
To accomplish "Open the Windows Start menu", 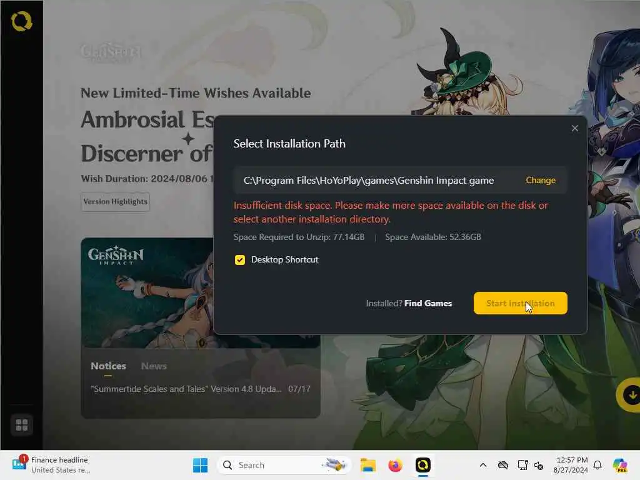I will click(200, 465).
